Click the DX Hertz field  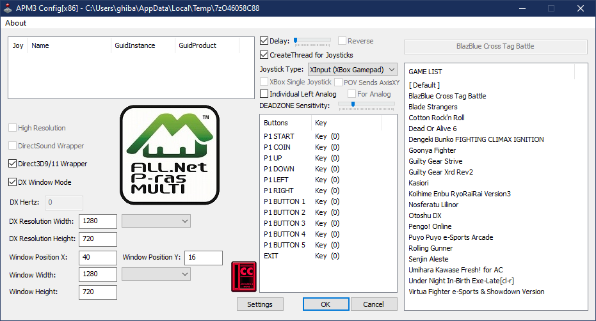click(64, 203)
